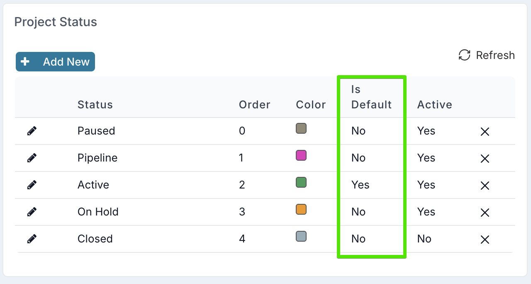Click the Is Default column header
The width and height of the screenshot is (531, 284).
(x=371, y=97)
